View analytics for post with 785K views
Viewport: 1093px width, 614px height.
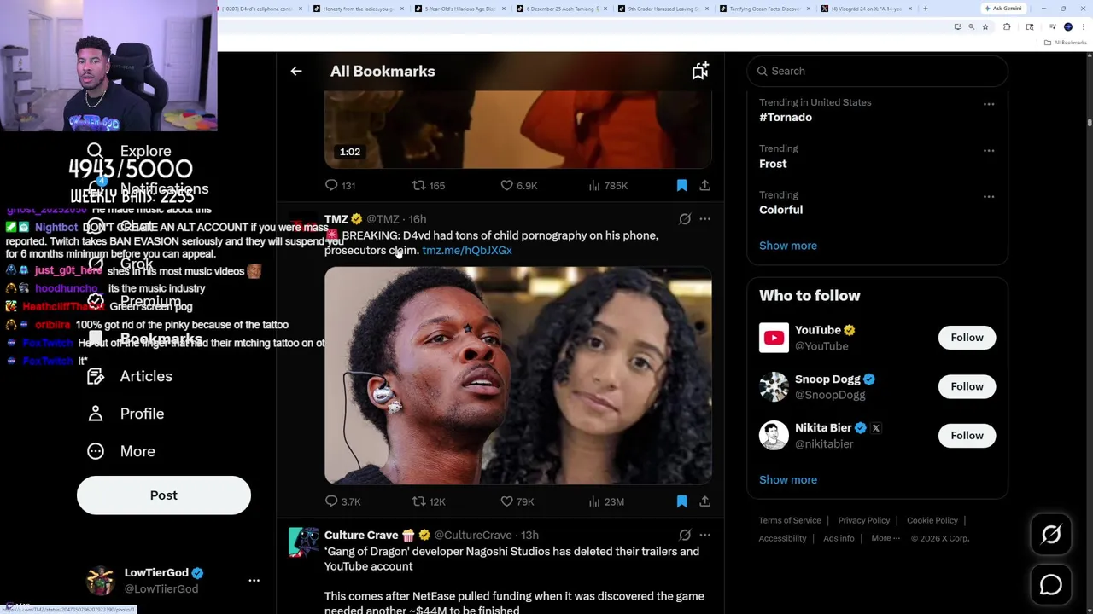click(608, 185)
